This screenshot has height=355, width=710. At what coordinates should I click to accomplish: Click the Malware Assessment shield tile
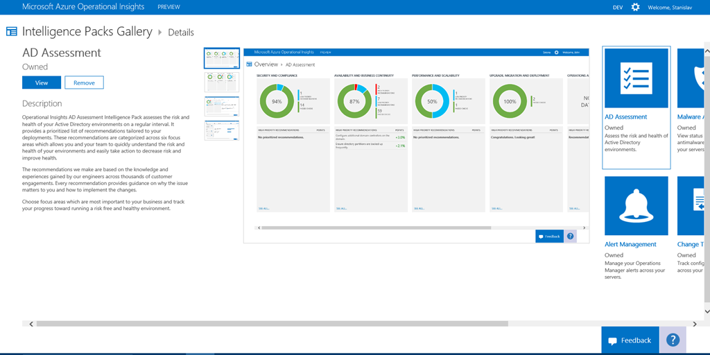pyautogui.click(x=693, y=78)
